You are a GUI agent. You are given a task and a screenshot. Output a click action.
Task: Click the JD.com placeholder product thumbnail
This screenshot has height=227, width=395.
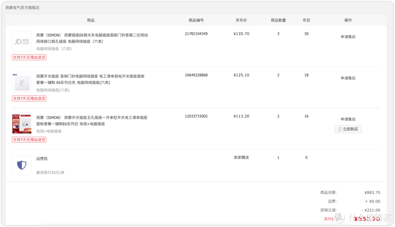[22, 42]
